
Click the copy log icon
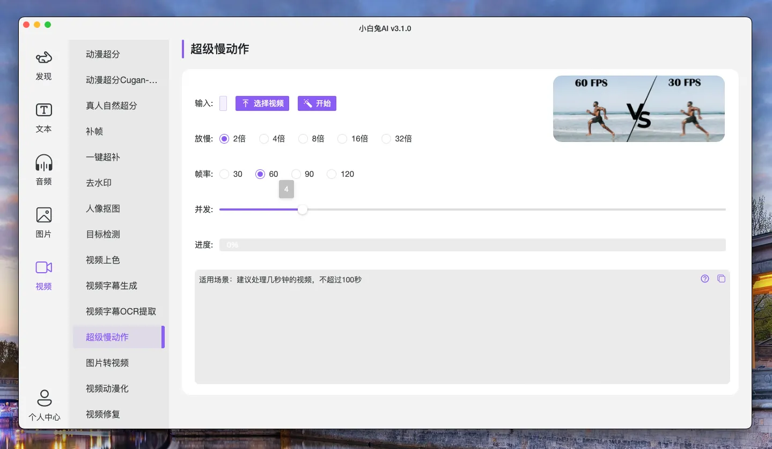click(x=721, y=279)
